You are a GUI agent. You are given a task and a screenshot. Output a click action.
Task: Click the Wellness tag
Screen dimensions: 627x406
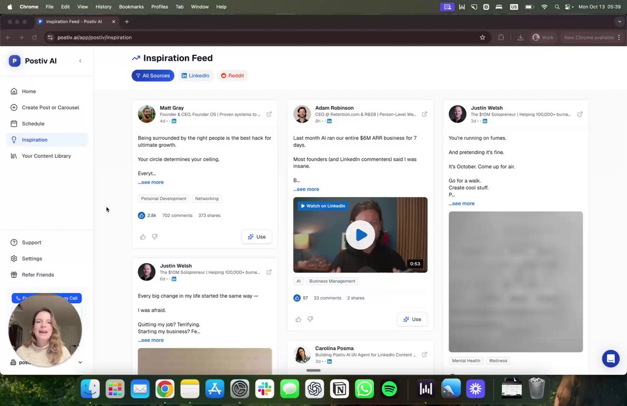[x=498, y=360]
